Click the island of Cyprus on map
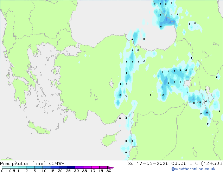 point(109,139)
